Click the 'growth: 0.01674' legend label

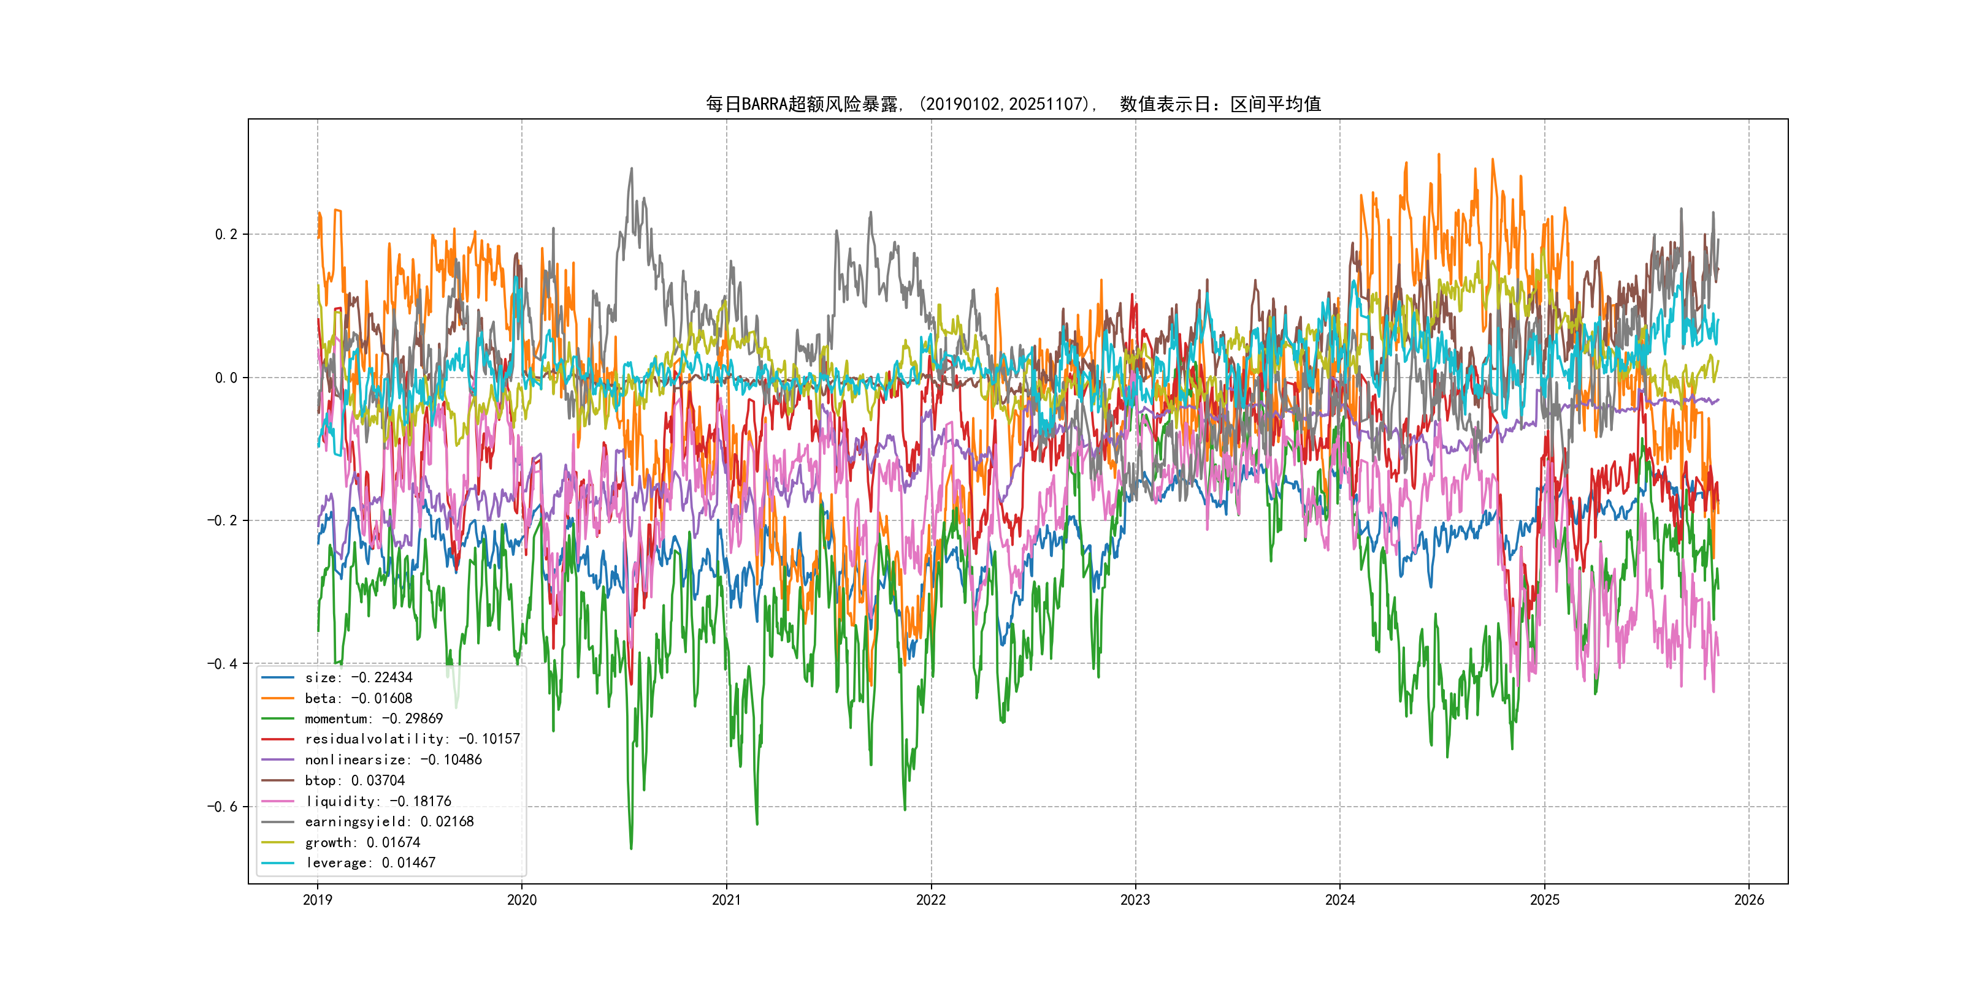click(362, 843)
